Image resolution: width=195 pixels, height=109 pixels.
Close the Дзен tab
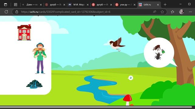pyautogui.click(x=41, y=5)
